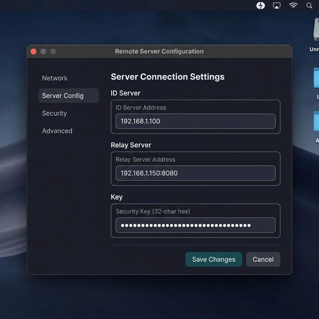Click the Relay Server Address field
The height and width of the screenshot is (319, 319).
coord(196,173)
